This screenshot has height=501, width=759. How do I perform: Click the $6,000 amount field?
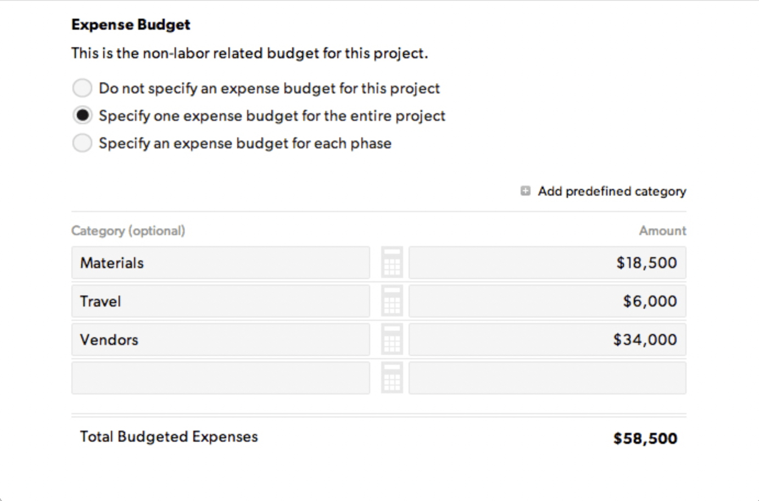547,301
